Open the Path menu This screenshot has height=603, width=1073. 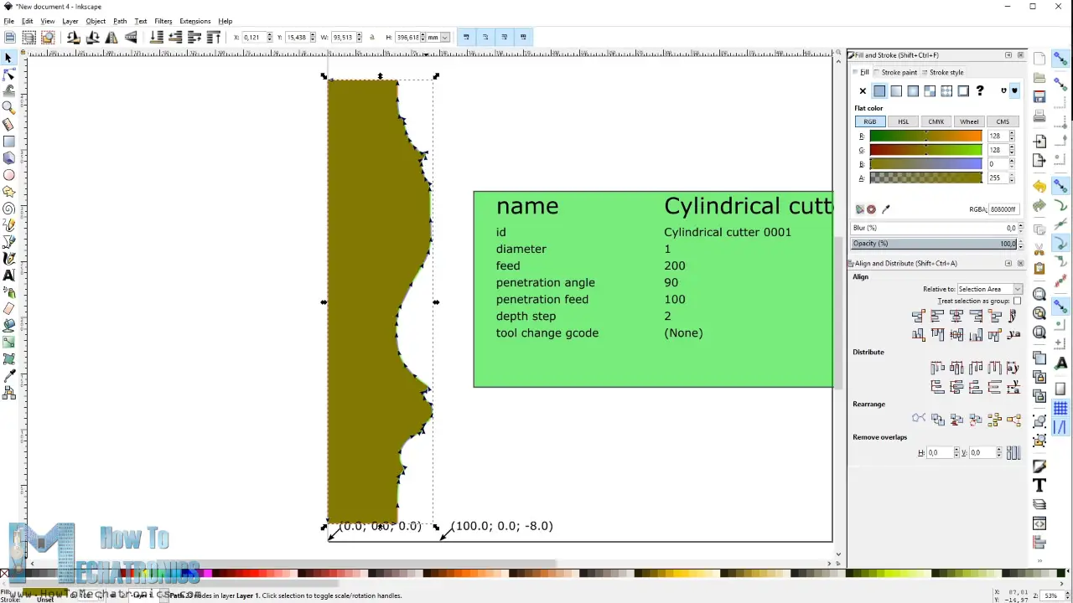click(120, 21)
